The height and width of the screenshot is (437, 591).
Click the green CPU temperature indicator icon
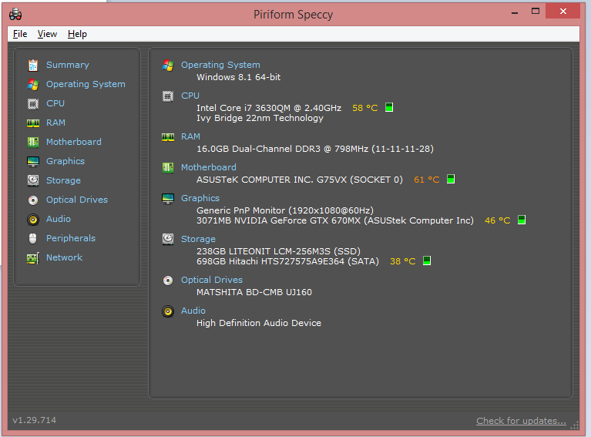[389, 107]
